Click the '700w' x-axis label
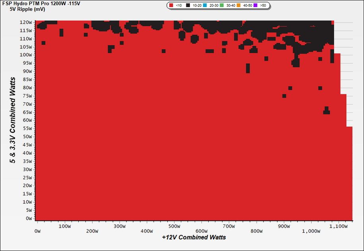This screenshot has height=251, width=364. point(229,226)
